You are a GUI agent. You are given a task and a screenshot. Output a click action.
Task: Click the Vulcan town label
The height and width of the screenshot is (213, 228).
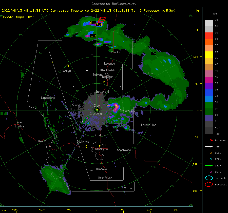[x=129, y=188]
